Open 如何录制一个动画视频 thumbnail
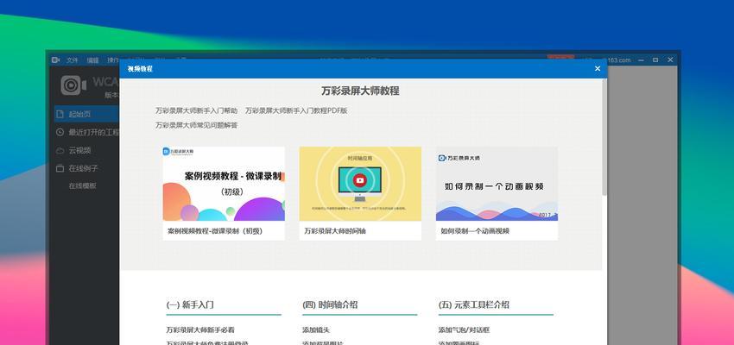Screen dimensions: 734x345 click(x=497, y=184)
